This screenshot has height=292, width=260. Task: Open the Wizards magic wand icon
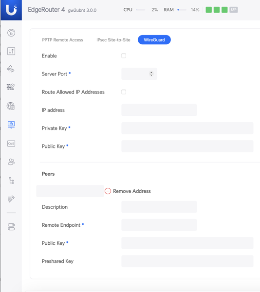point(11,199)
